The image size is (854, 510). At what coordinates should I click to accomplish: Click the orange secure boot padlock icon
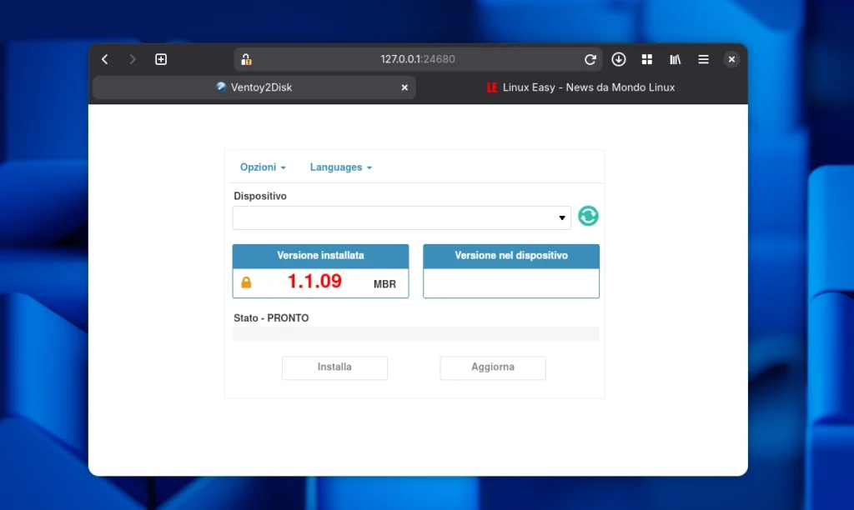click(247, 282)
